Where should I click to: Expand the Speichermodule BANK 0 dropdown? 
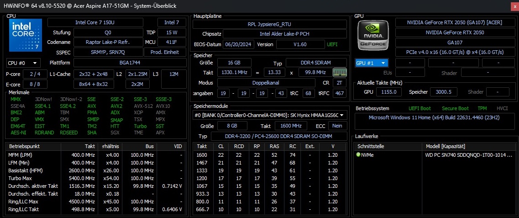[269, 115]
